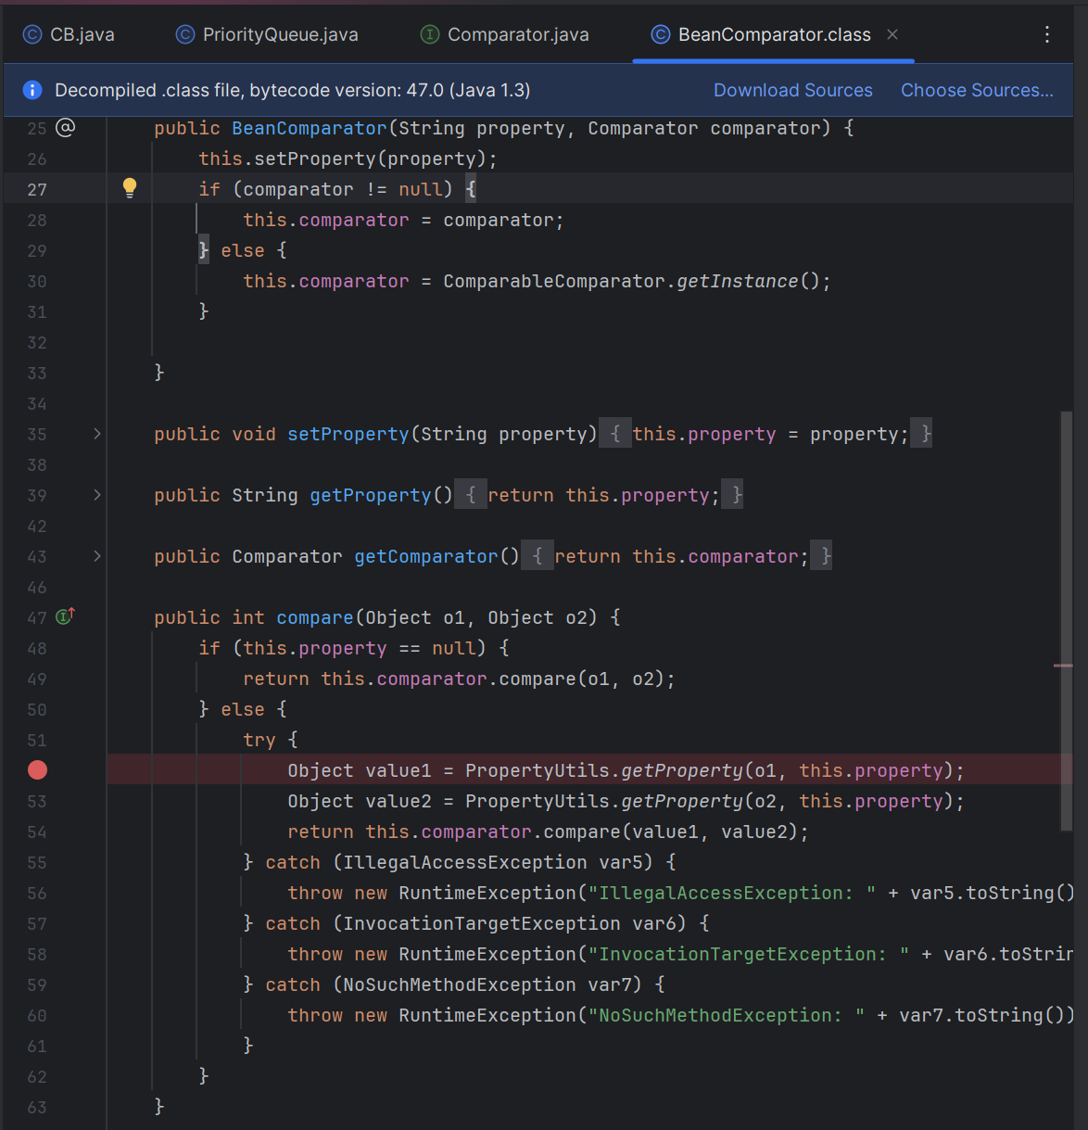The image size is (1088, 1130).
Task: Switch to the Comparator.java tab
Action: point(505,34)
